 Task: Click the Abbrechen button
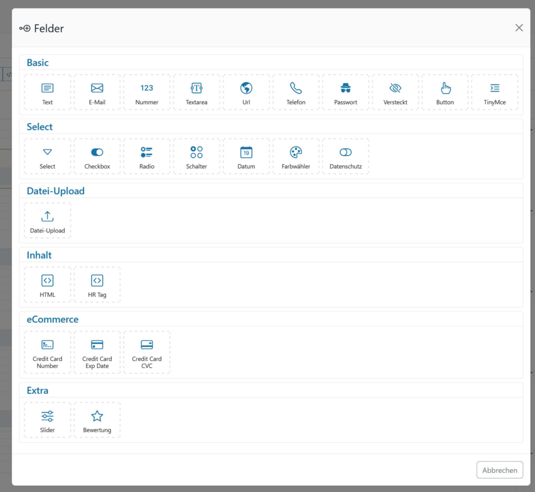pos(499,470)
